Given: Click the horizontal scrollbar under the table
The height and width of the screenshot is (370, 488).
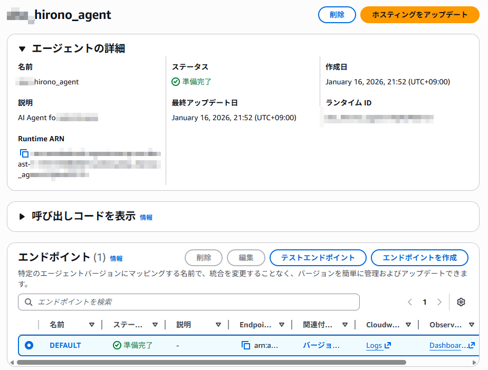Looking at the screenshot, I should [211, 363].
